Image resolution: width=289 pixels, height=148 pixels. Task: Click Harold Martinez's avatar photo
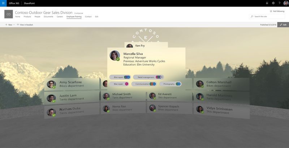coord(200,97)
